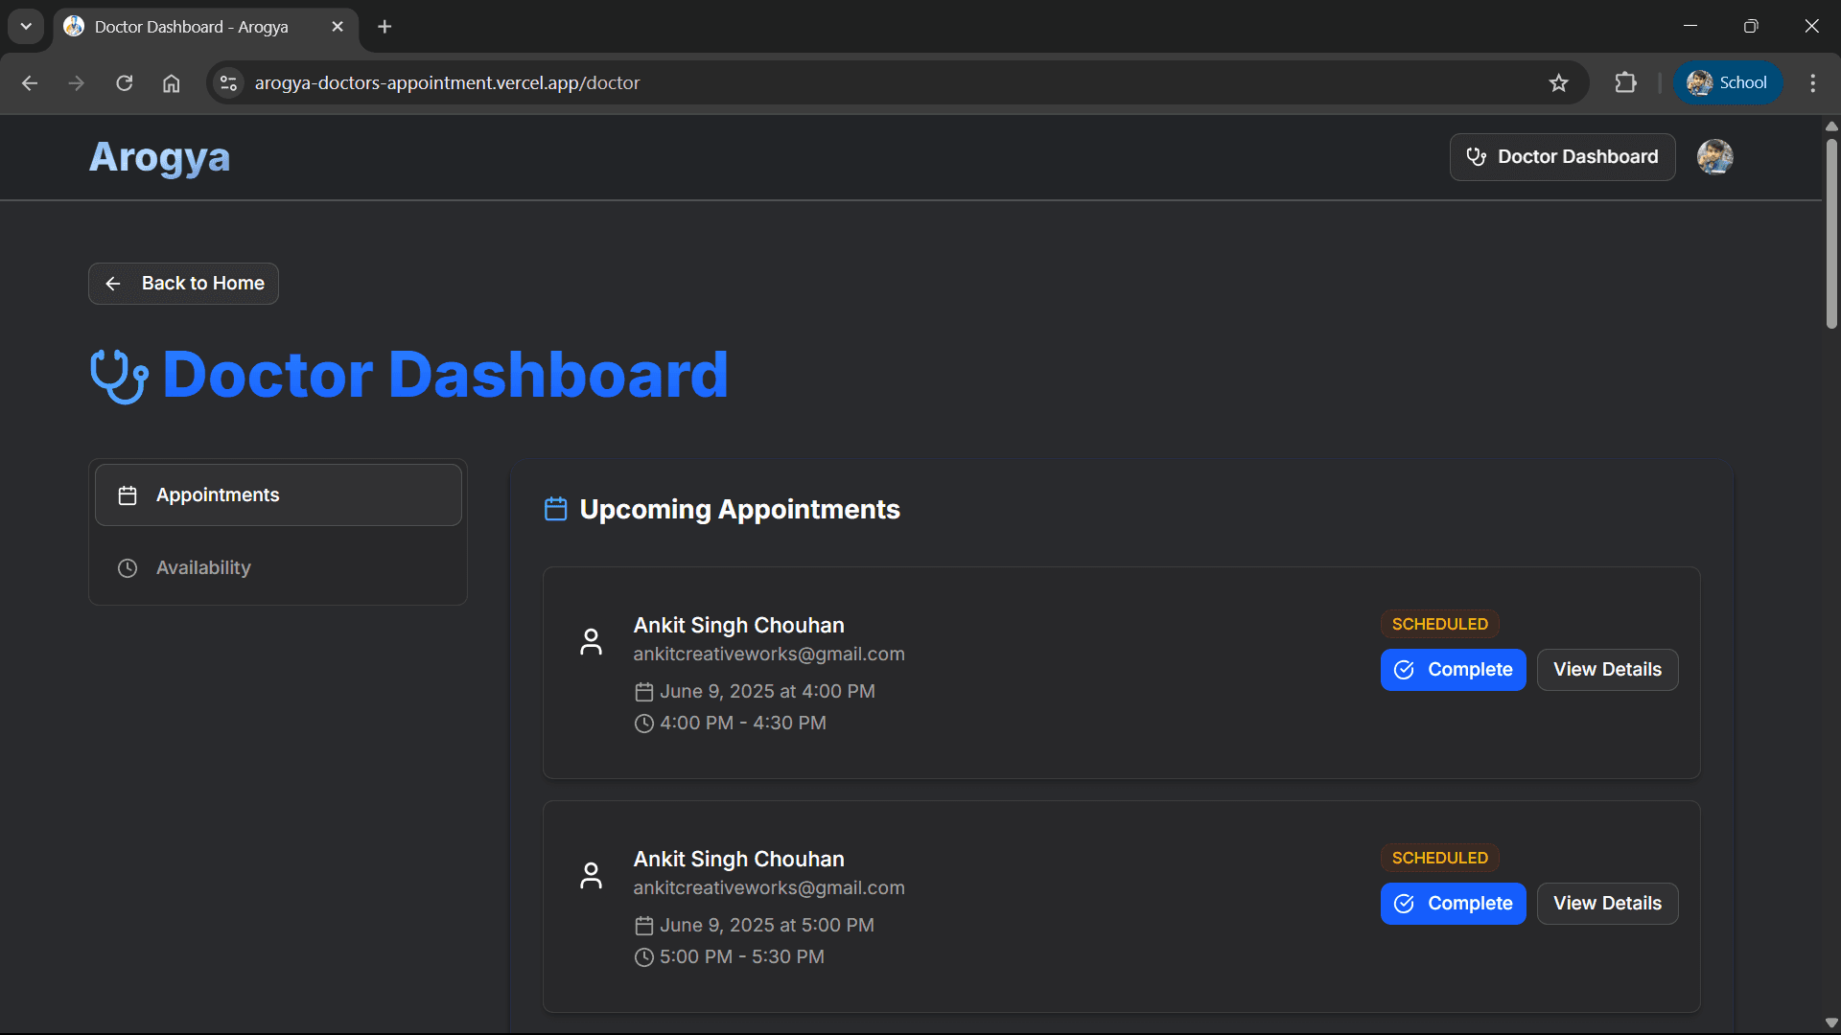Click the browser forward arrow
Viewport: 1841px width, 1035px height.
click(x=77, y=83)
